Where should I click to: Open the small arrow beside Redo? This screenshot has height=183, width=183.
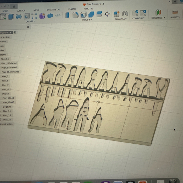8,6
